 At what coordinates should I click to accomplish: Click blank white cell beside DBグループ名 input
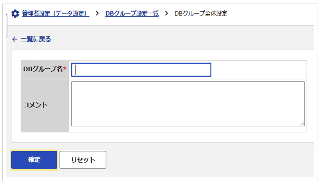pos(258,70)
